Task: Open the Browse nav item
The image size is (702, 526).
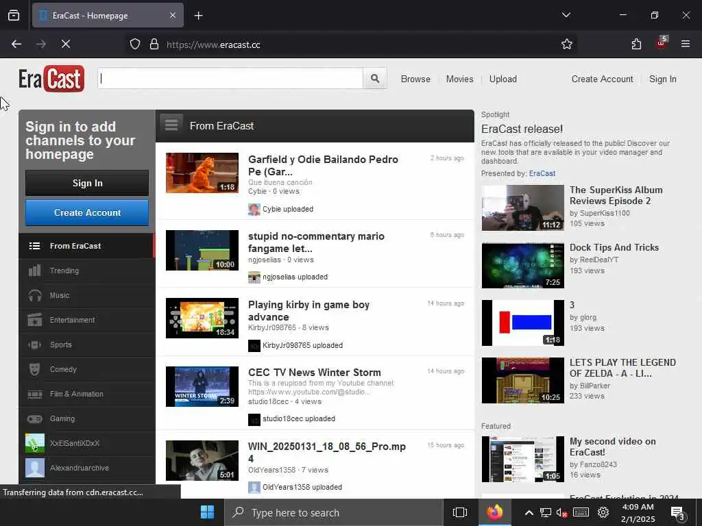Action: click(x=415, y=79)
